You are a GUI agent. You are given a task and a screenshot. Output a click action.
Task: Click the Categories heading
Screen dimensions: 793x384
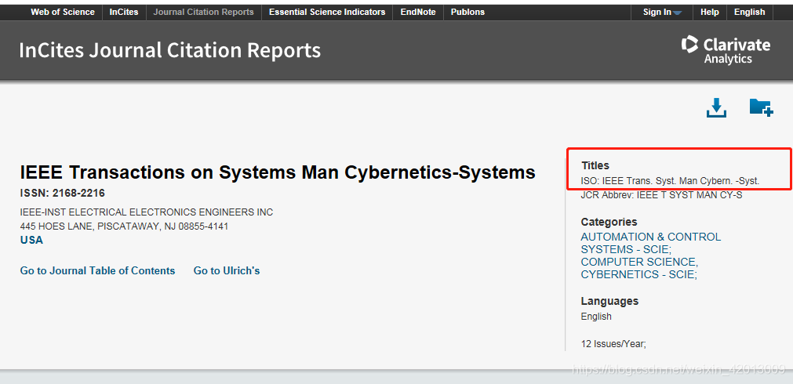[x=609, y=222]
